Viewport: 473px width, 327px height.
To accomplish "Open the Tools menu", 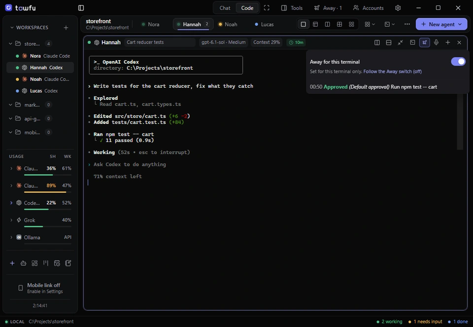I will (292, 8).
